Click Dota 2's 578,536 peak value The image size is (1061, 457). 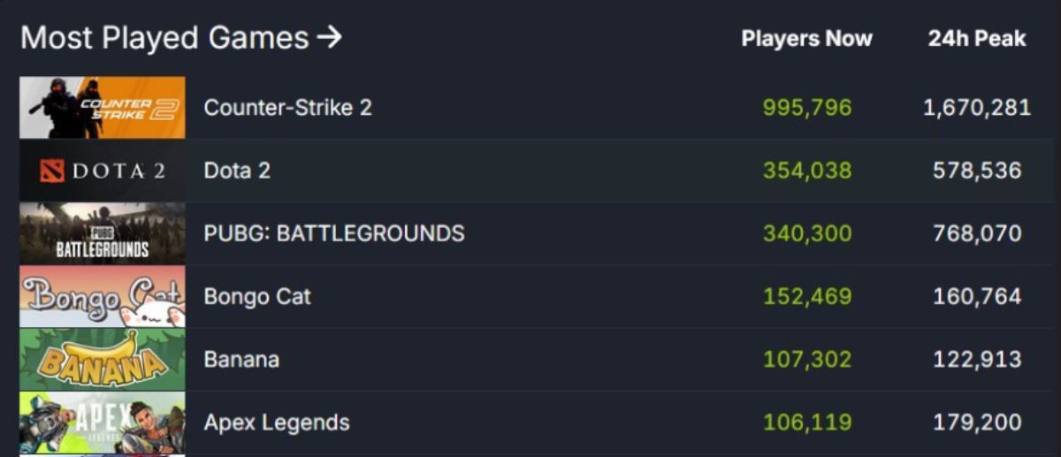pos(977,171)
